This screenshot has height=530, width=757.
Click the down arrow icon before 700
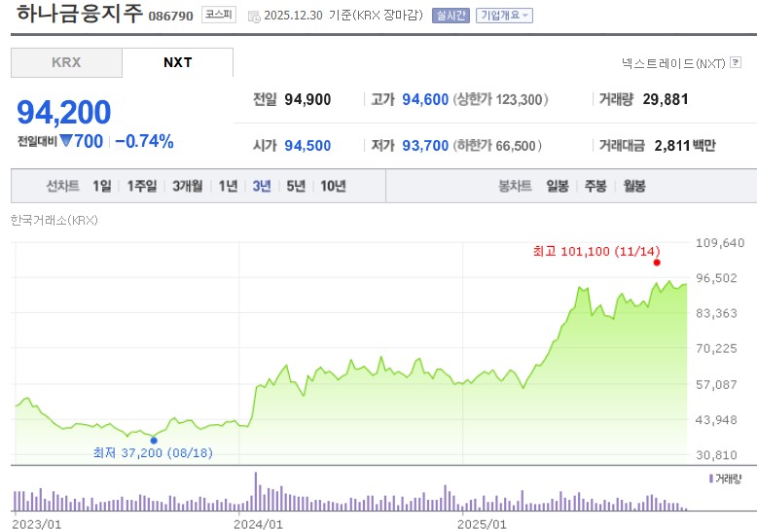[66, 141]
